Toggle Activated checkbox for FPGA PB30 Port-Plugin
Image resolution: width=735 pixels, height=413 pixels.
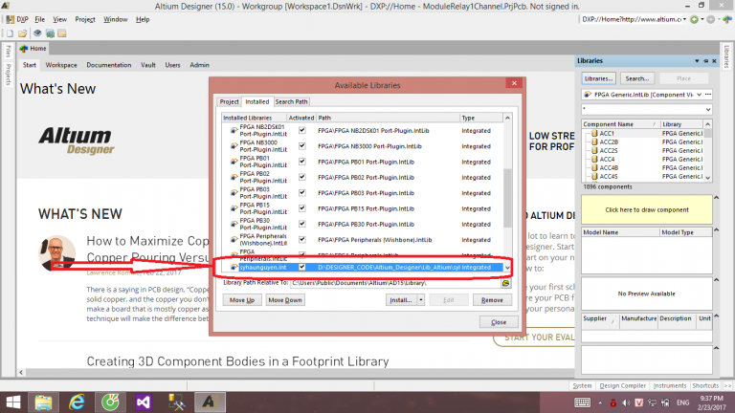[302, 224]
